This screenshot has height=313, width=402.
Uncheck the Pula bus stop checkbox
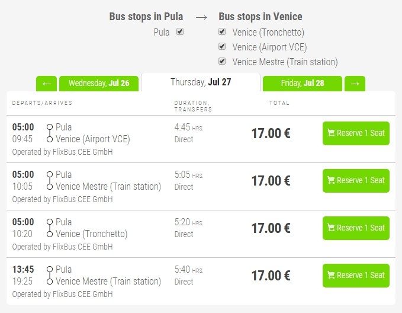180,32
